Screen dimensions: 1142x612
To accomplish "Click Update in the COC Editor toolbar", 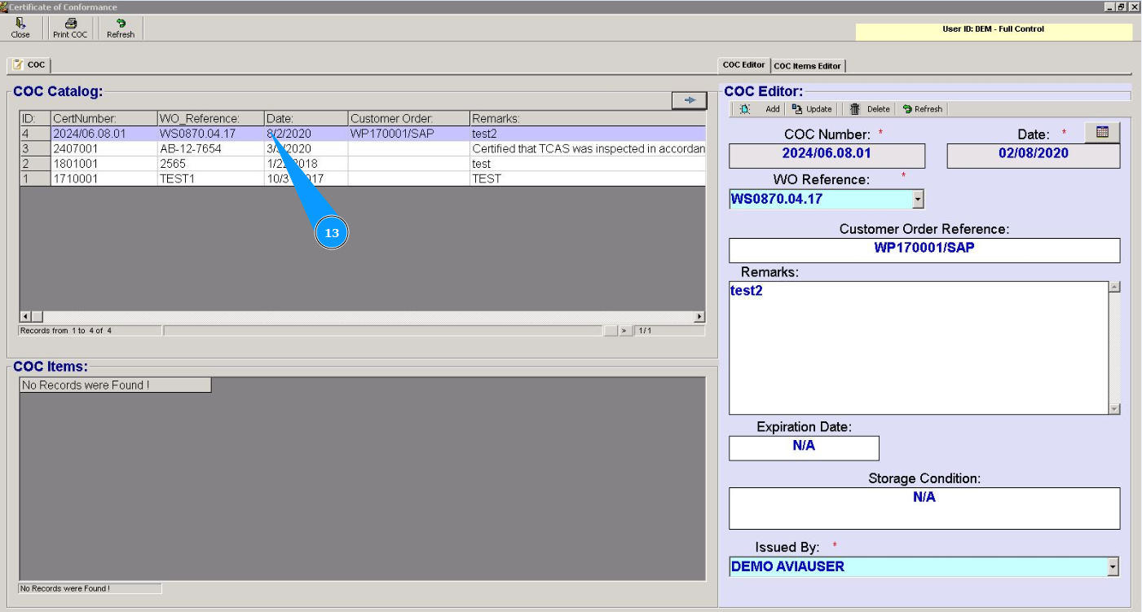I will tap(812, 109).
